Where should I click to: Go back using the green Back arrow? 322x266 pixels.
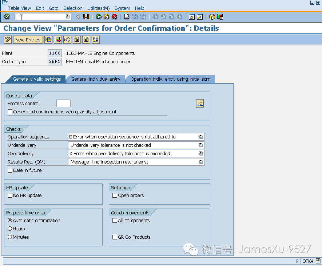pyautogui.click(x=99, y=17)
